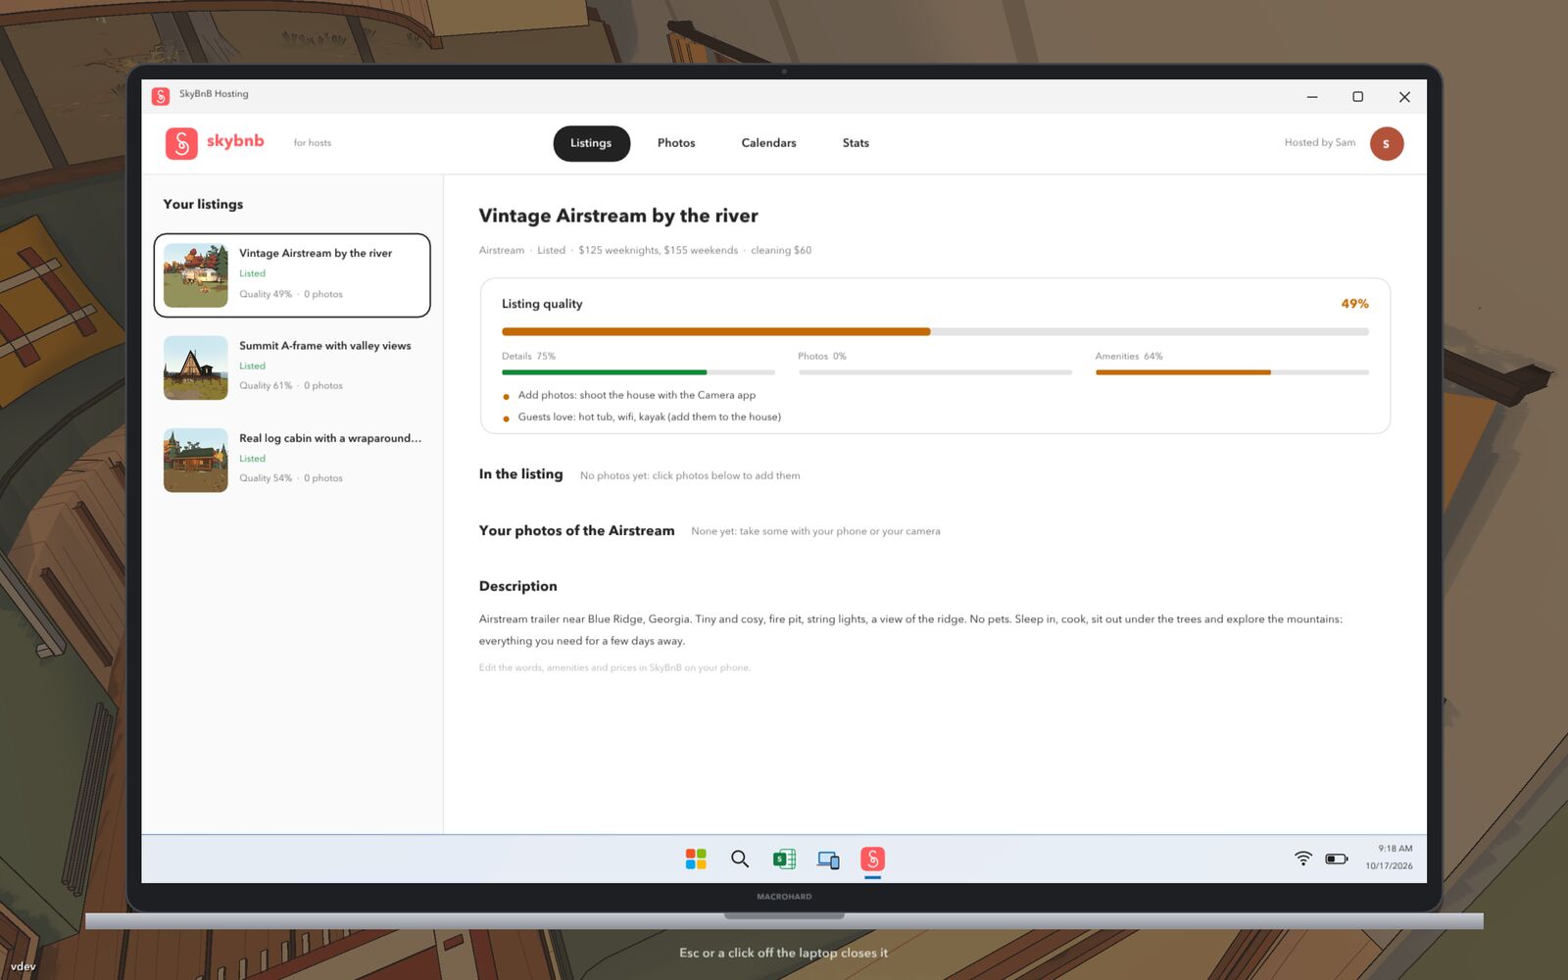Click the 'None yet: take some with your phone' note

point(815,531)
